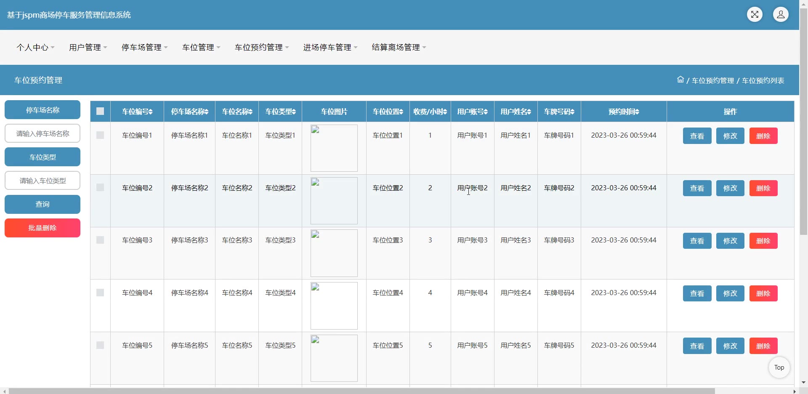This screenshot has height=394, width=808.
Task: Sort by 车位名称 column arrows
Action: 250,112
